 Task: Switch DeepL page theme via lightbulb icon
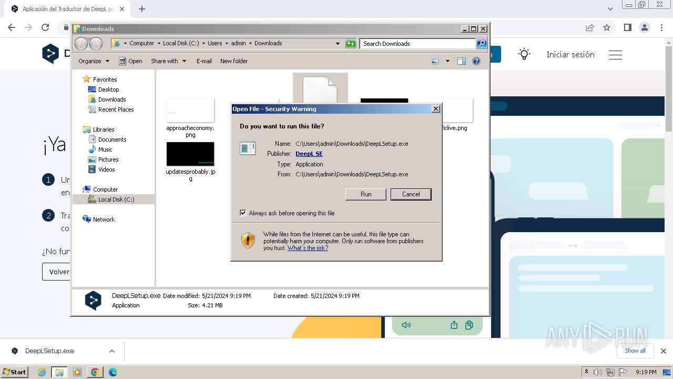click(x=524, y=54)
